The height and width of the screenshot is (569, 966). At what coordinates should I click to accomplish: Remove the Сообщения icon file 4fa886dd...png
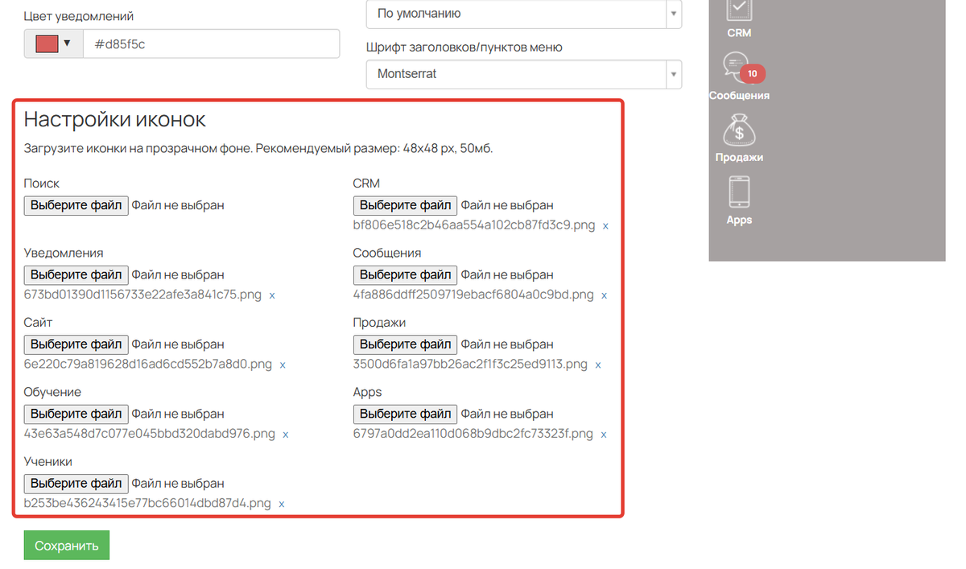[605, 295]
